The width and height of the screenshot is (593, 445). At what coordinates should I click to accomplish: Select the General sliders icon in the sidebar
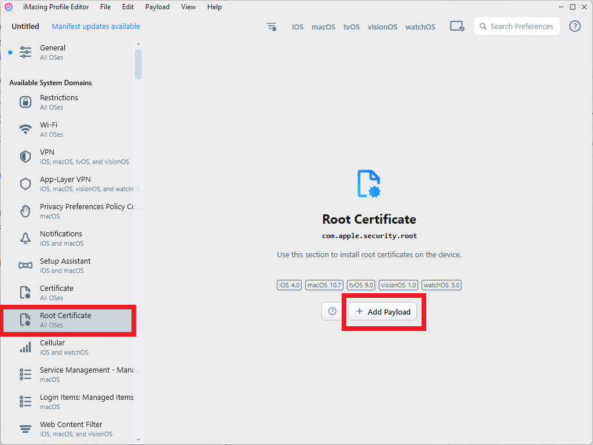(x=25, y=52)
